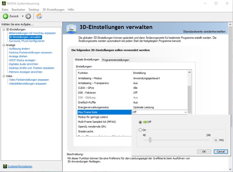Open Desktop-Farbeinstellungen anpassen
This screenshot has height=172, width=233.
click(31, 52)
